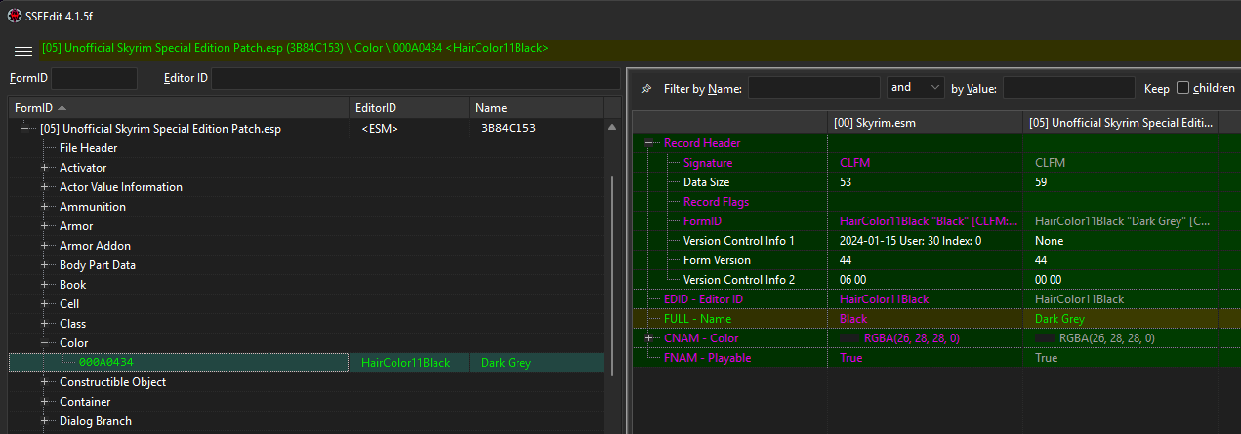1241x434 pixels.
Task: Expand the Activator group
Action: point(45,168)
